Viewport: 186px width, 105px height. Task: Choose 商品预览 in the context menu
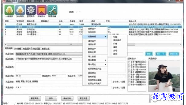pyautogui.click(x=95, y=73)
